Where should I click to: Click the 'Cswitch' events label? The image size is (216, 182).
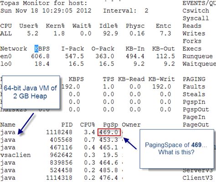196,10
